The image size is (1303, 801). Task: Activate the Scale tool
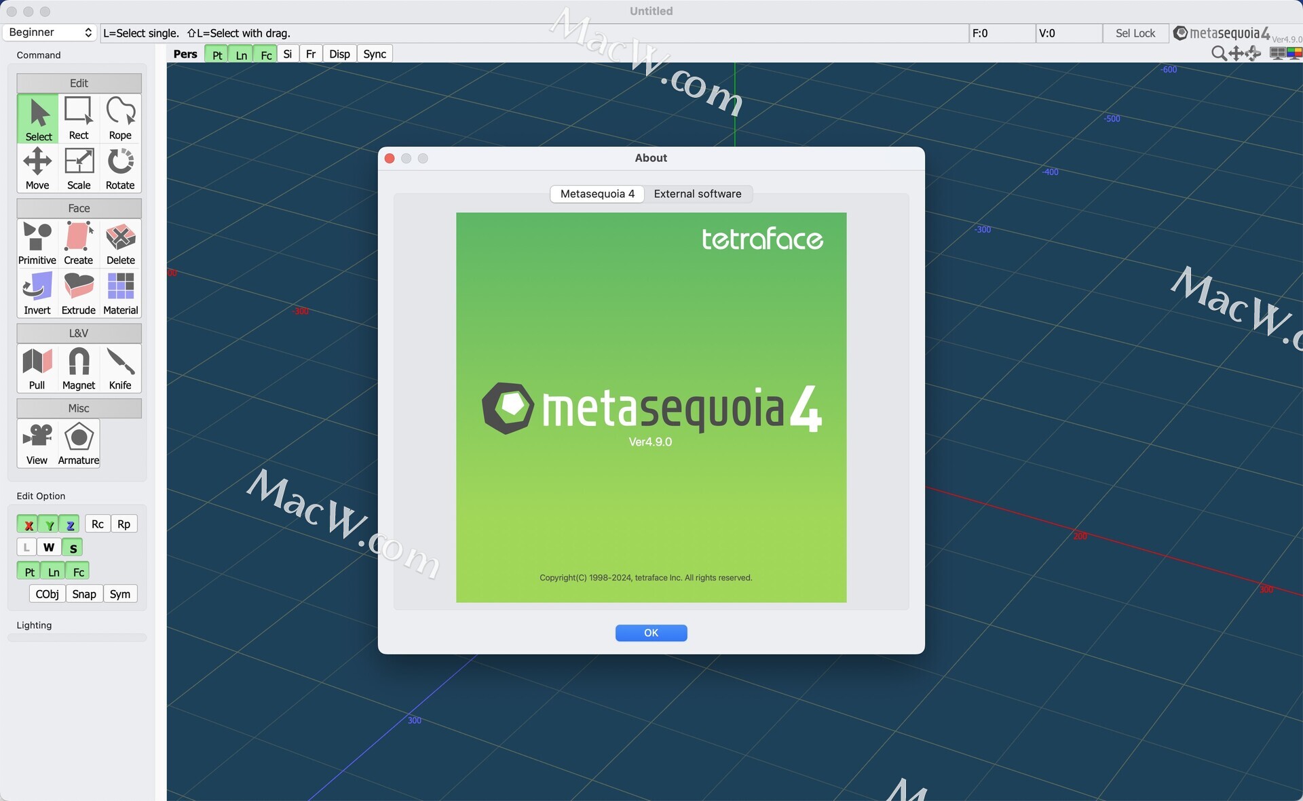[79, 169]
